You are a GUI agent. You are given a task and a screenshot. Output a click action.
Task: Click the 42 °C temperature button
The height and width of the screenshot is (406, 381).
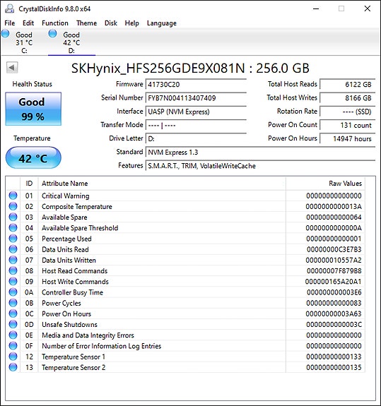[x=33, y=157]
